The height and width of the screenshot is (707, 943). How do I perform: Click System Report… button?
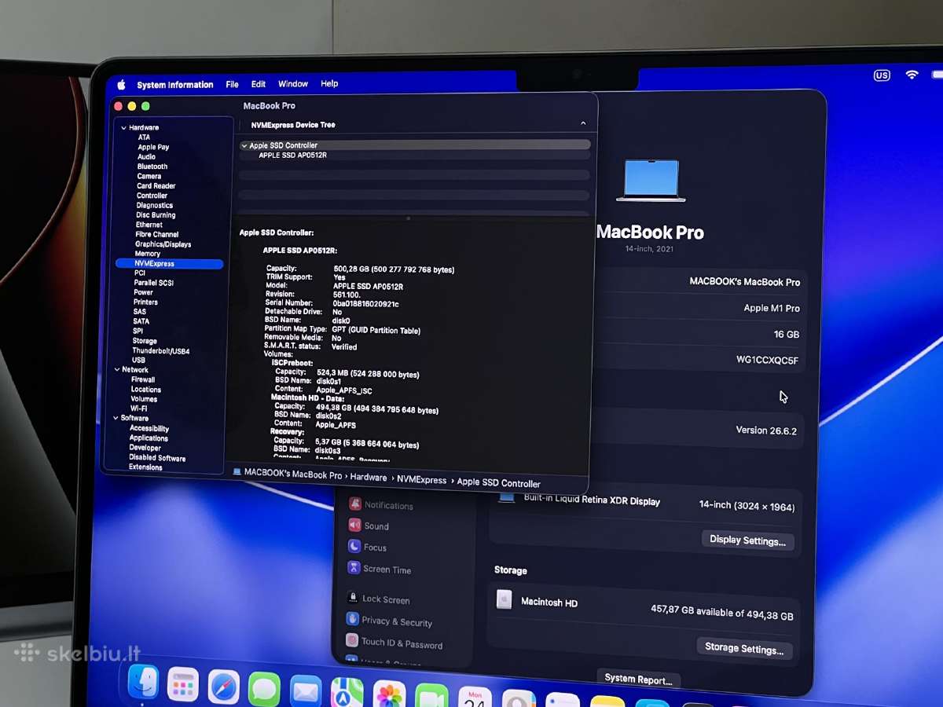click(x=638, y=680)
